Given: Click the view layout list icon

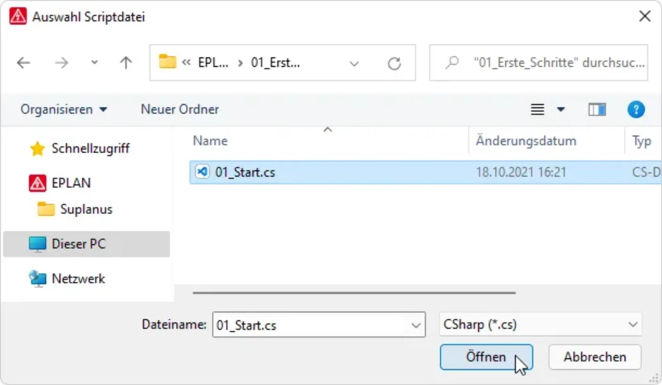Looking at the screenshot, I should (537, 110).
